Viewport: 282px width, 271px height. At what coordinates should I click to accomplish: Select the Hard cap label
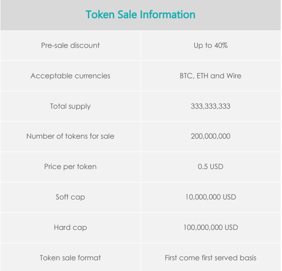click(70, 228)
